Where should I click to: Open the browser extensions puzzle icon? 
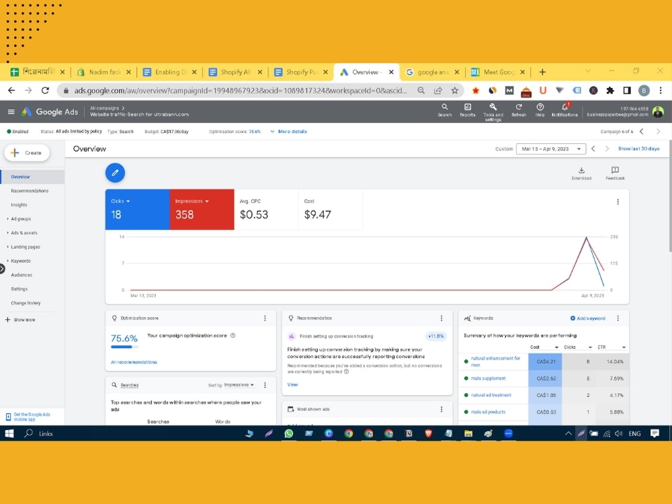click(x=610, y=91)
